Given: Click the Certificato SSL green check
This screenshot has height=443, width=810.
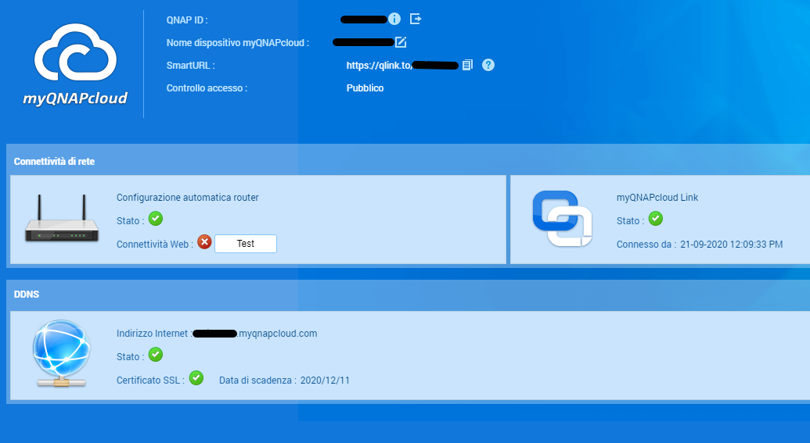Looking at the screenshot, I should coord(196,378).
